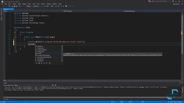
Task: Open the Debug menu
Action: coord(24,4)
